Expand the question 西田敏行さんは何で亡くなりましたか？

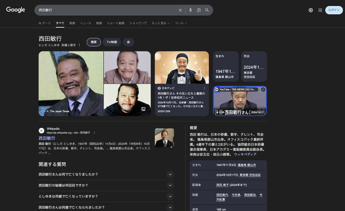click(x=170, y=174)
